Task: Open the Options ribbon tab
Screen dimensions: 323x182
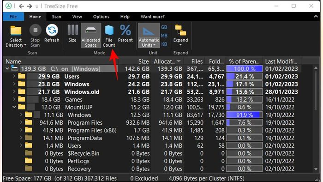Action: (x=101, y=17)
